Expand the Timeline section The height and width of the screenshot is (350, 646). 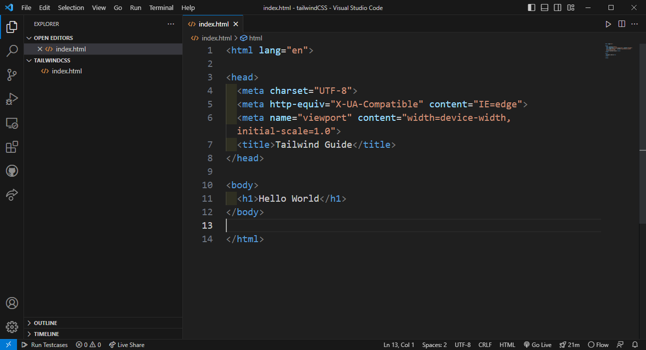tap(46, 334)
